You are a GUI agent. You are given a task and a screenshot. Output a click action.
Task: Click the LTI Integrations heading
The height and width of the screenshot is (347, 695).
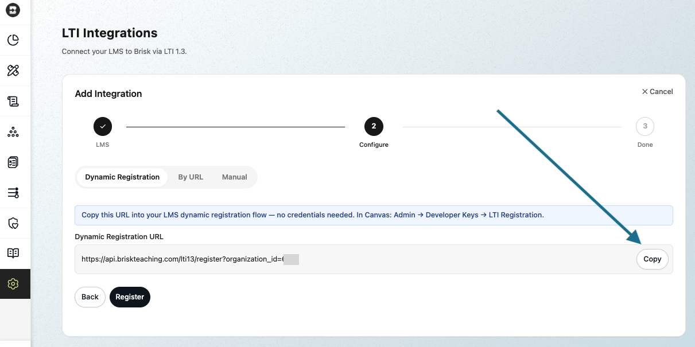click(x=110, y=33)
